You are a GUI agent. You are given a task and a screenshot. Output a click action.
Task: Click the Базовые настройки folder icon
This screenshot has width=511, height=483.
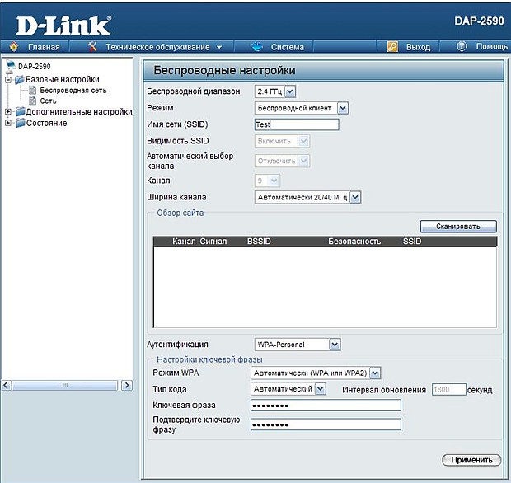tap(19, 79)
